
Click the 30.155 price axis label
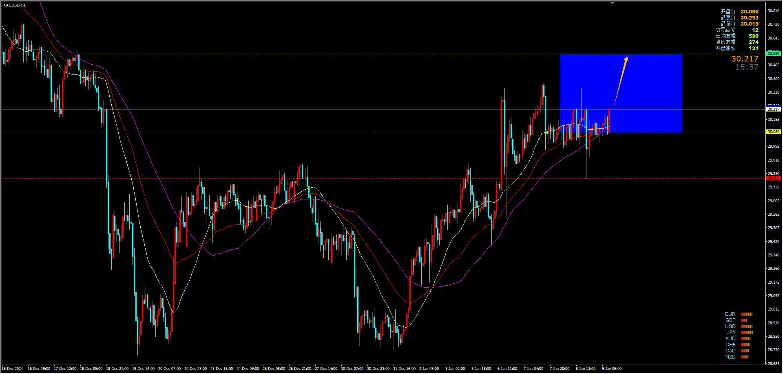(774, 120)
